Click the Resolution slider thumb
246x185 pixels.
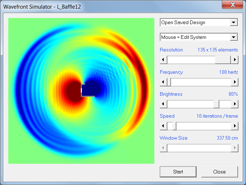click(x=223, y=60)
